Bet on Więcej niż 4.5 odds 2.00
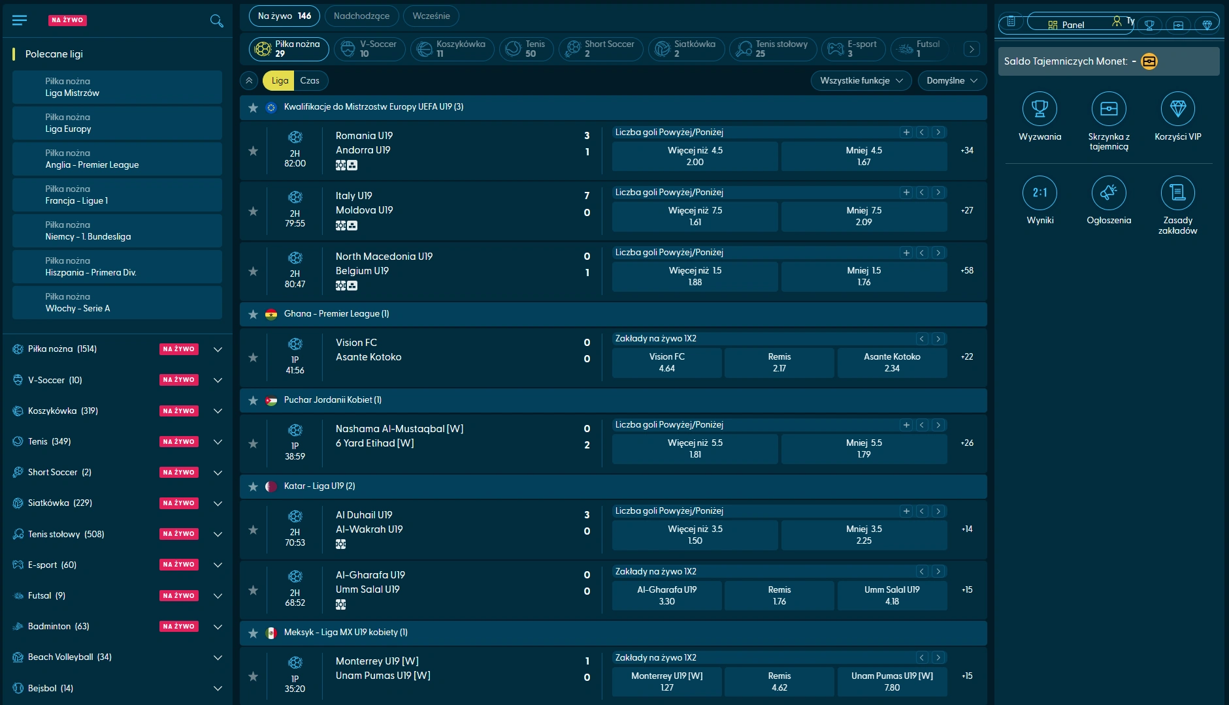1229x705 pixels. coord(695,157)
